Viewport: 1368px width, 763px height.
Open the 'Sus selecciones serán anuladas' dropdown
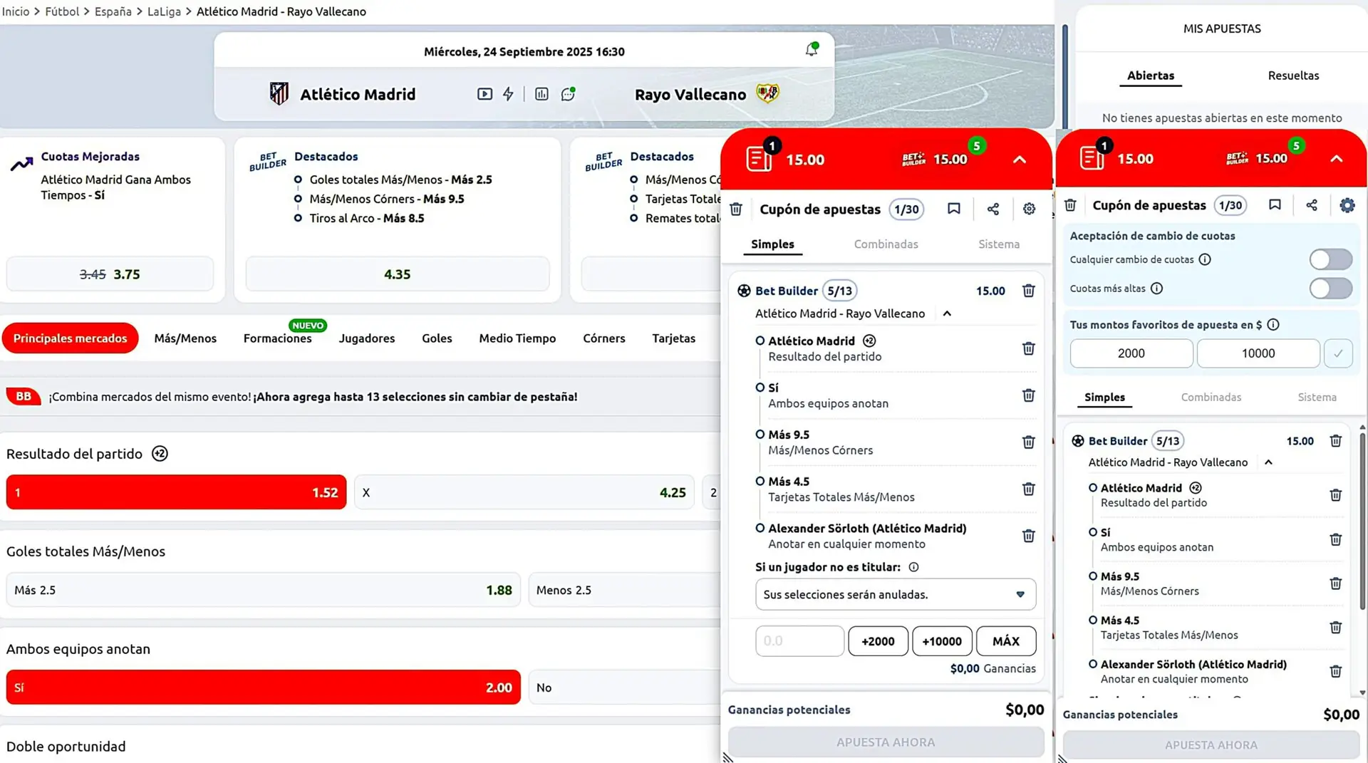895,594
